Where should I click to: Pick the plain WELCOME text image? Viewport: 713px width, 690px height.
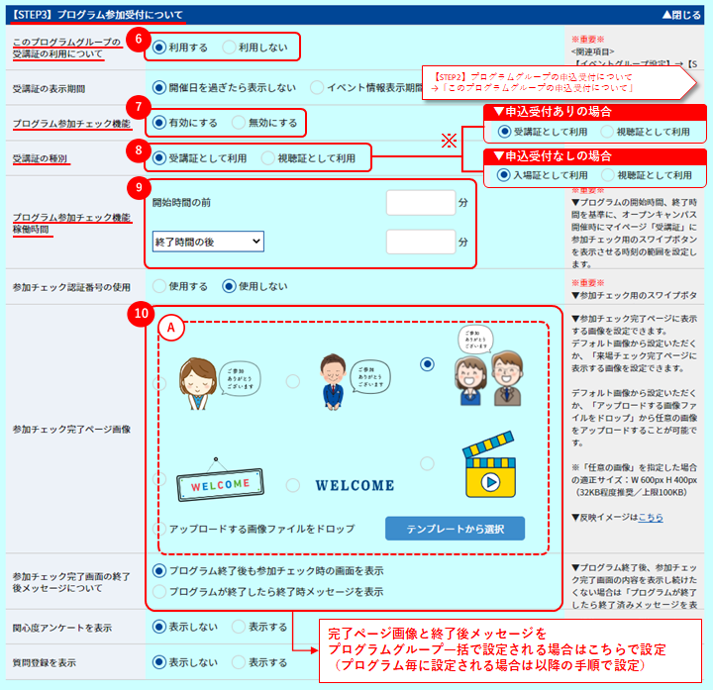355,485
